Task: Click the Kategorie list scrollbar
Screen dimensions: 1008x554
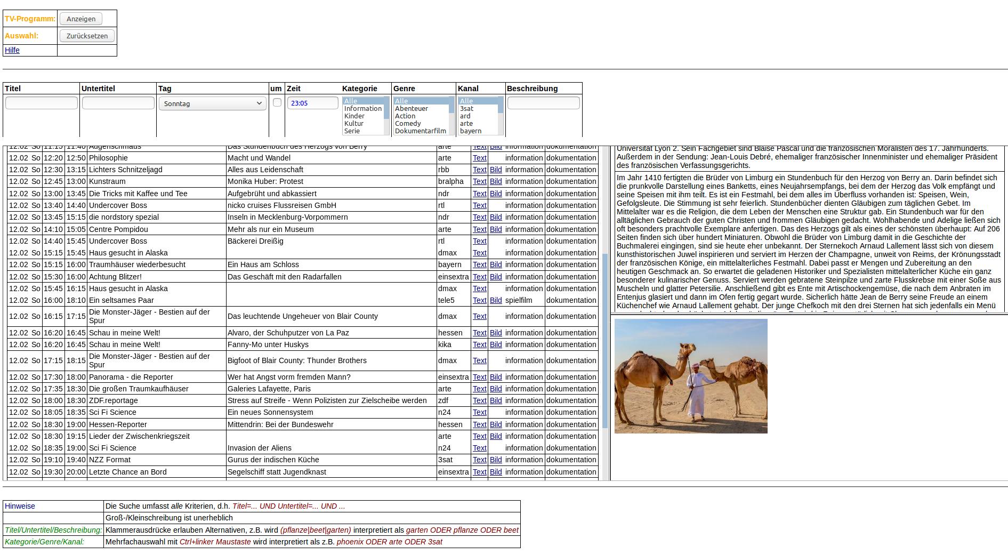Action: coord(387,116)
